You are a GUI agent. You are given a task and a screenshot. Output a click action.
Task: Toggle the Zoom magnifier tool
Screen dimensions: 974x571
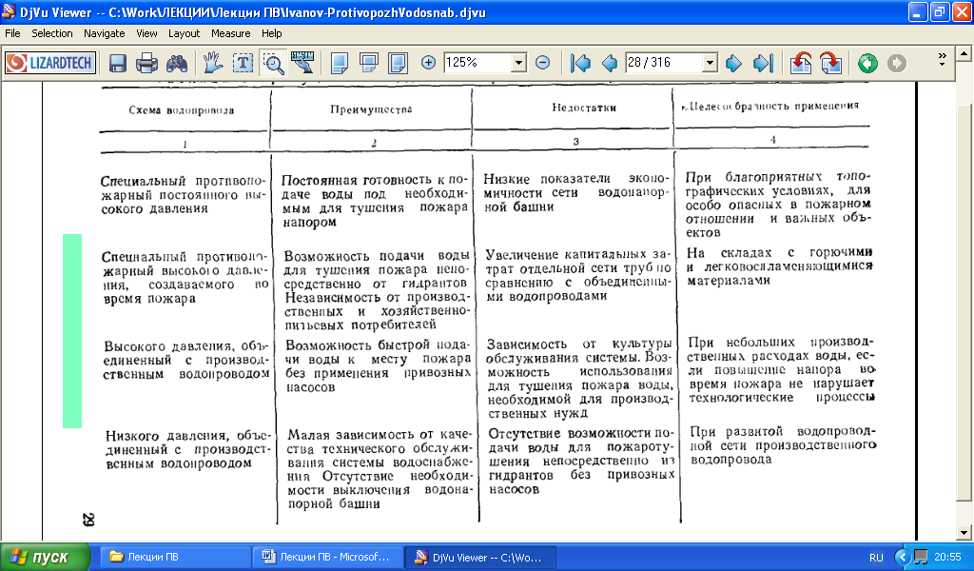point(273,63)
